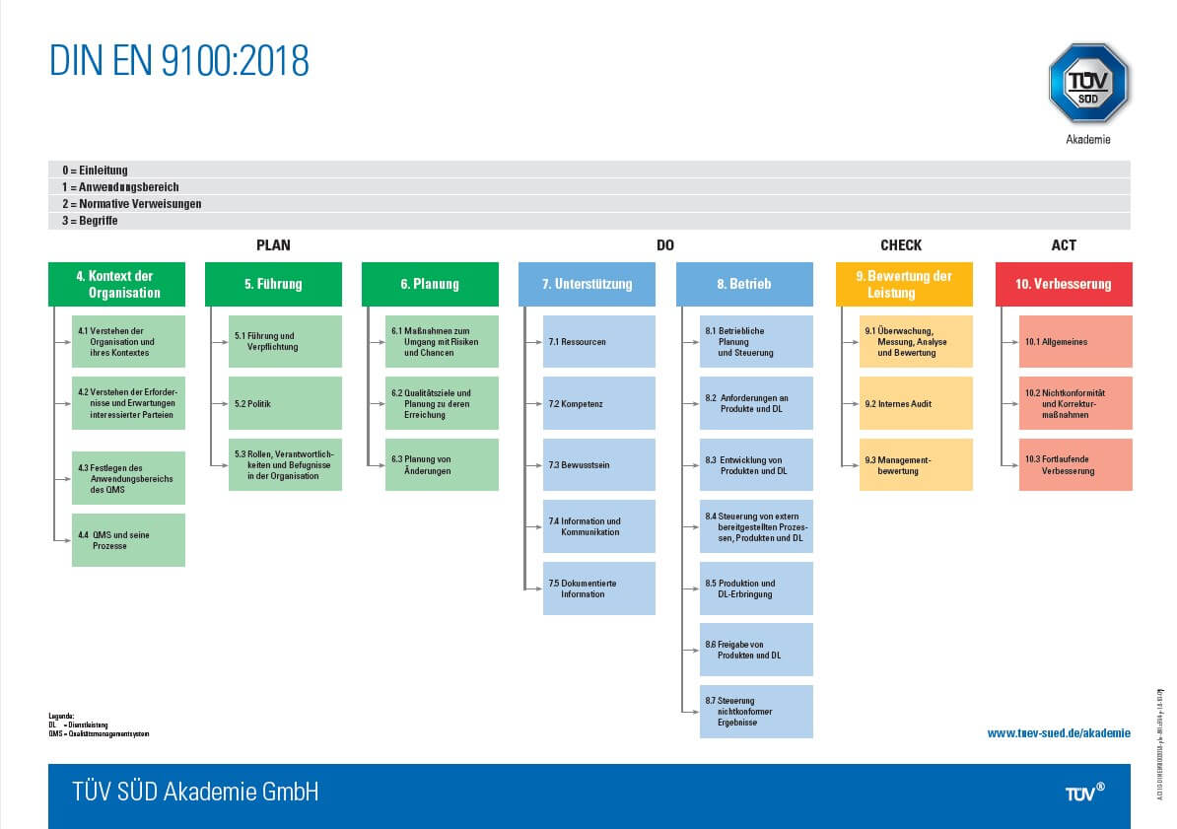This screenshot has width=1177, height=829.
Task: Select the 7. Unterstützung blue header
Action: pos(587,284)
